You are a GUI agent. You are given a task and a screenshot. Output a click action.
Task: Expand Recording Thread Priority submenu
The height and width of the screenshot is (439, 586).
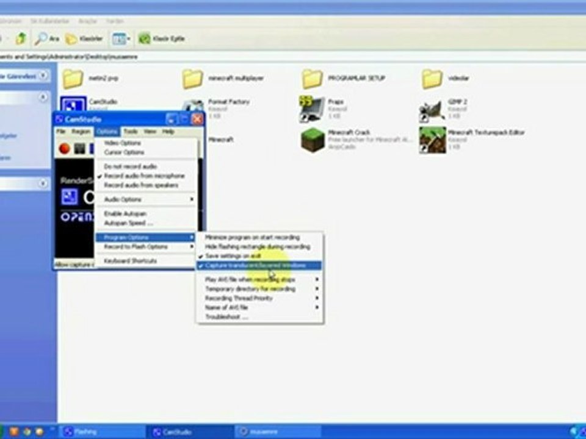point(259,298)
